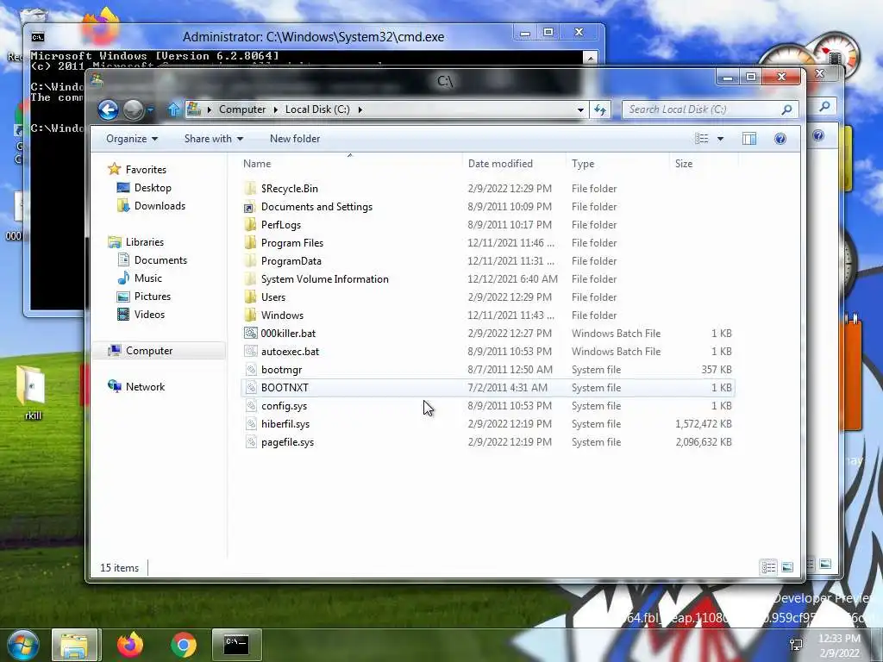Switch to the cmd.exe taskbar button

click(x=236, y=645)
